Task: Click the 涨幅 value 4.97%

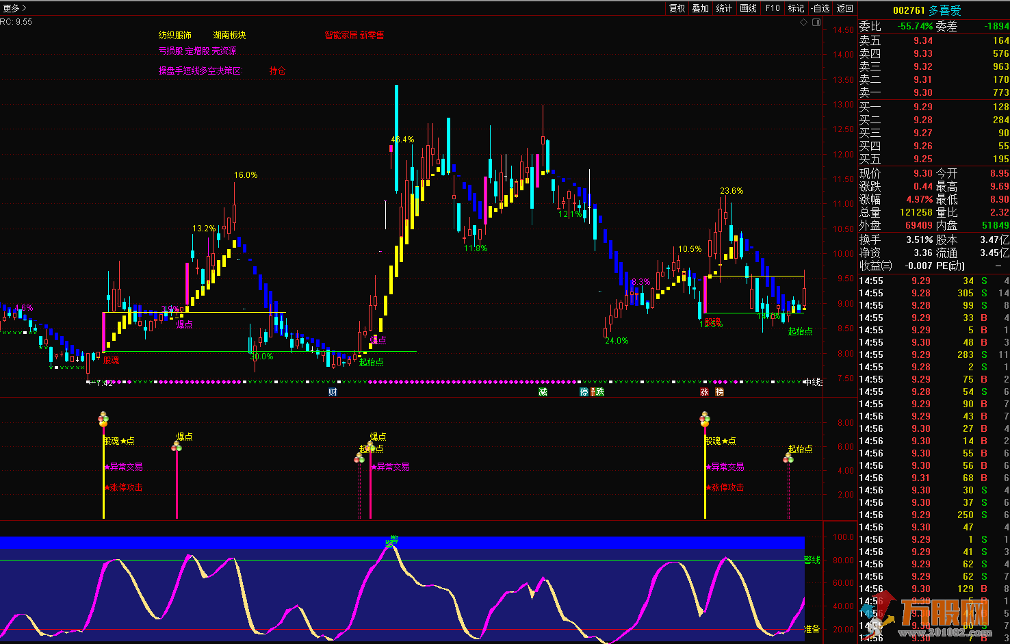Action: point(920,199)
